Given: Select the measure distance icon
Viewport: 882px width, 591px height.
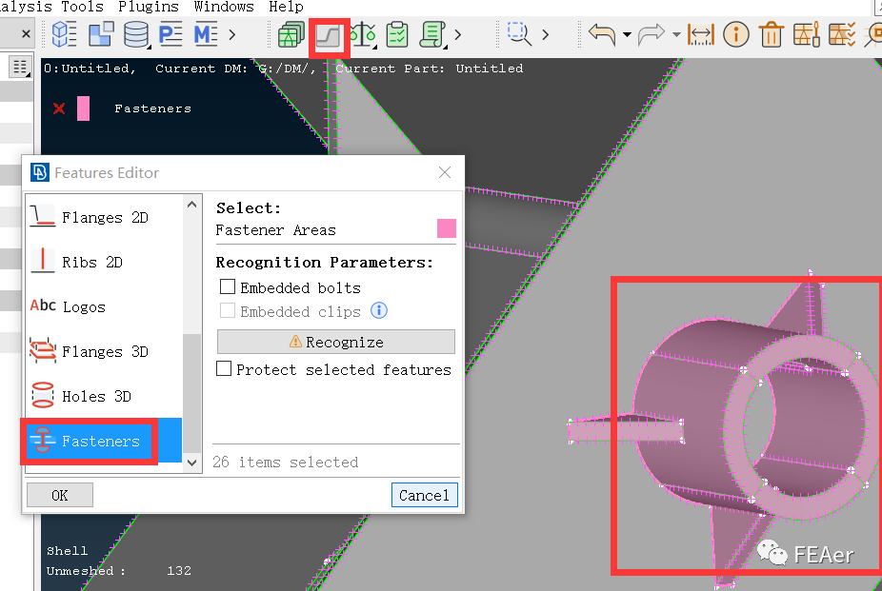Looking at the screenshot, I should tap(701, 35).
